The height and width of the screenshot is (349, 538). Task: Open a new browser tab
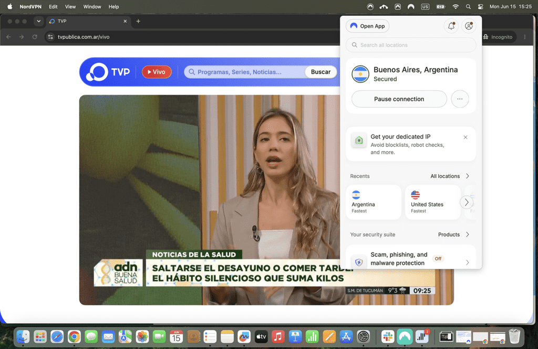point(138,22)
